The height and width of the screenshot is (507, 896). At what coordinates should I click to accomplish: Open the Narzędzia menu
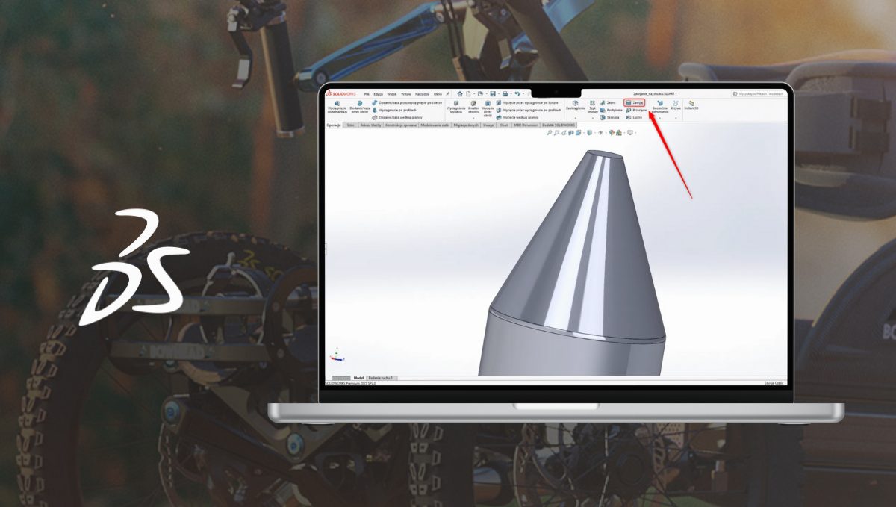[423, 94]
